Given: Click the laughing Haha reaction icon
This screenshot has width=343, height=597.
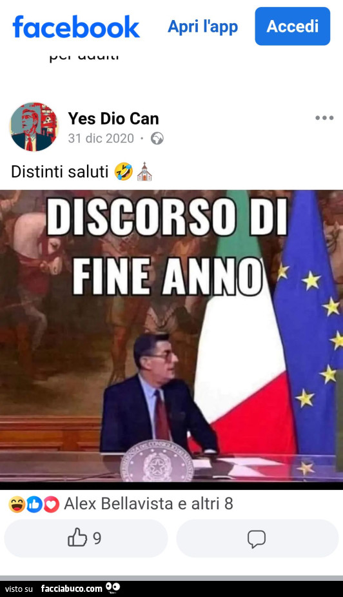Looking at the screenshot, I should (x=17, y=505).
